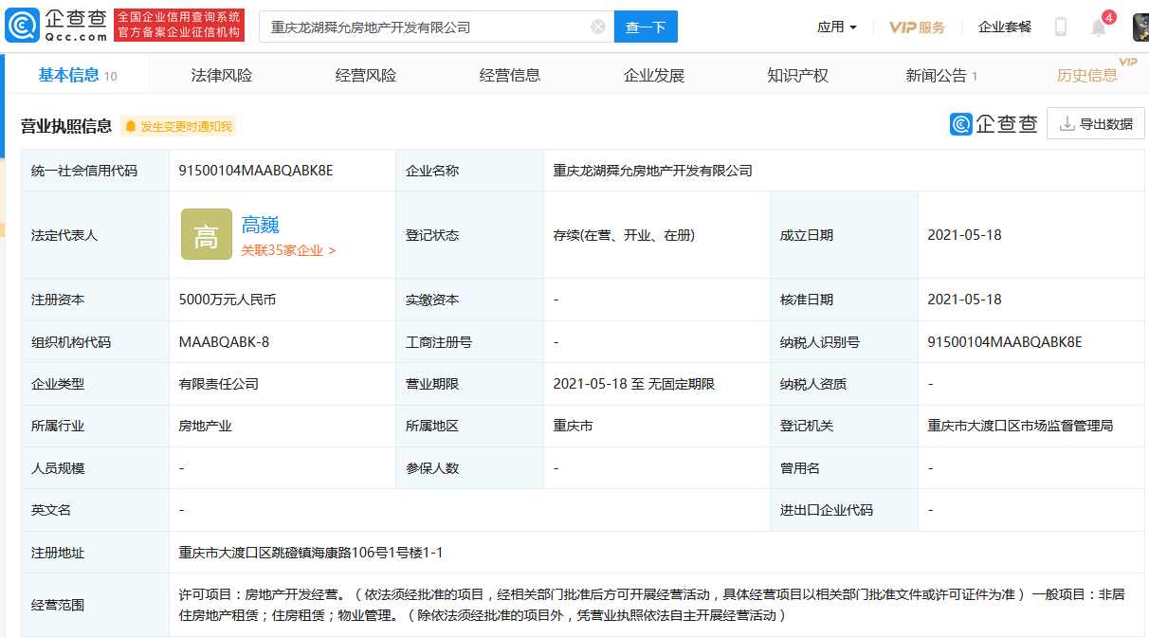Select the business term 2021-05-18 至 无固定期限
This screenshot has height=637, width=1149.
(634, 384)
